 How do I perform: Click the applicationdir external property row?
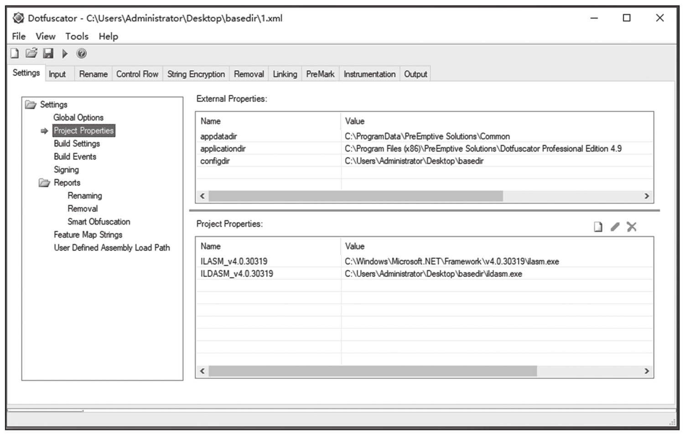(x=425, y=148)
